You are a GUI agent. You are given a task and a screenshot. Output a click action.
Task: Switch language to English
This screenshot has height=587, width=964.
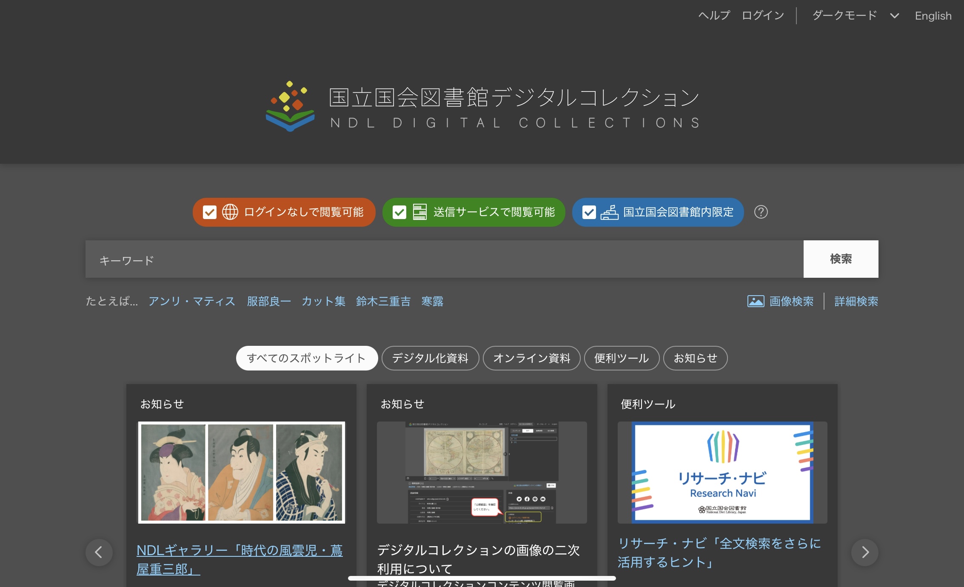[x=933, y=16]
